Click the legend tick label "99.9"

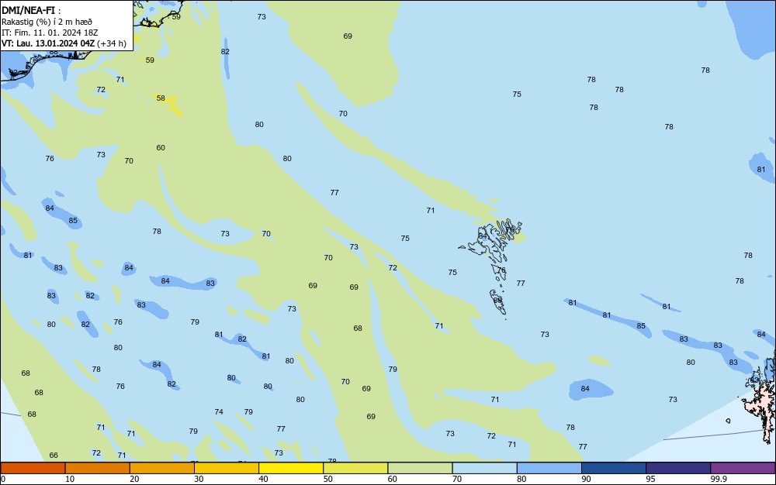[719, 479]
